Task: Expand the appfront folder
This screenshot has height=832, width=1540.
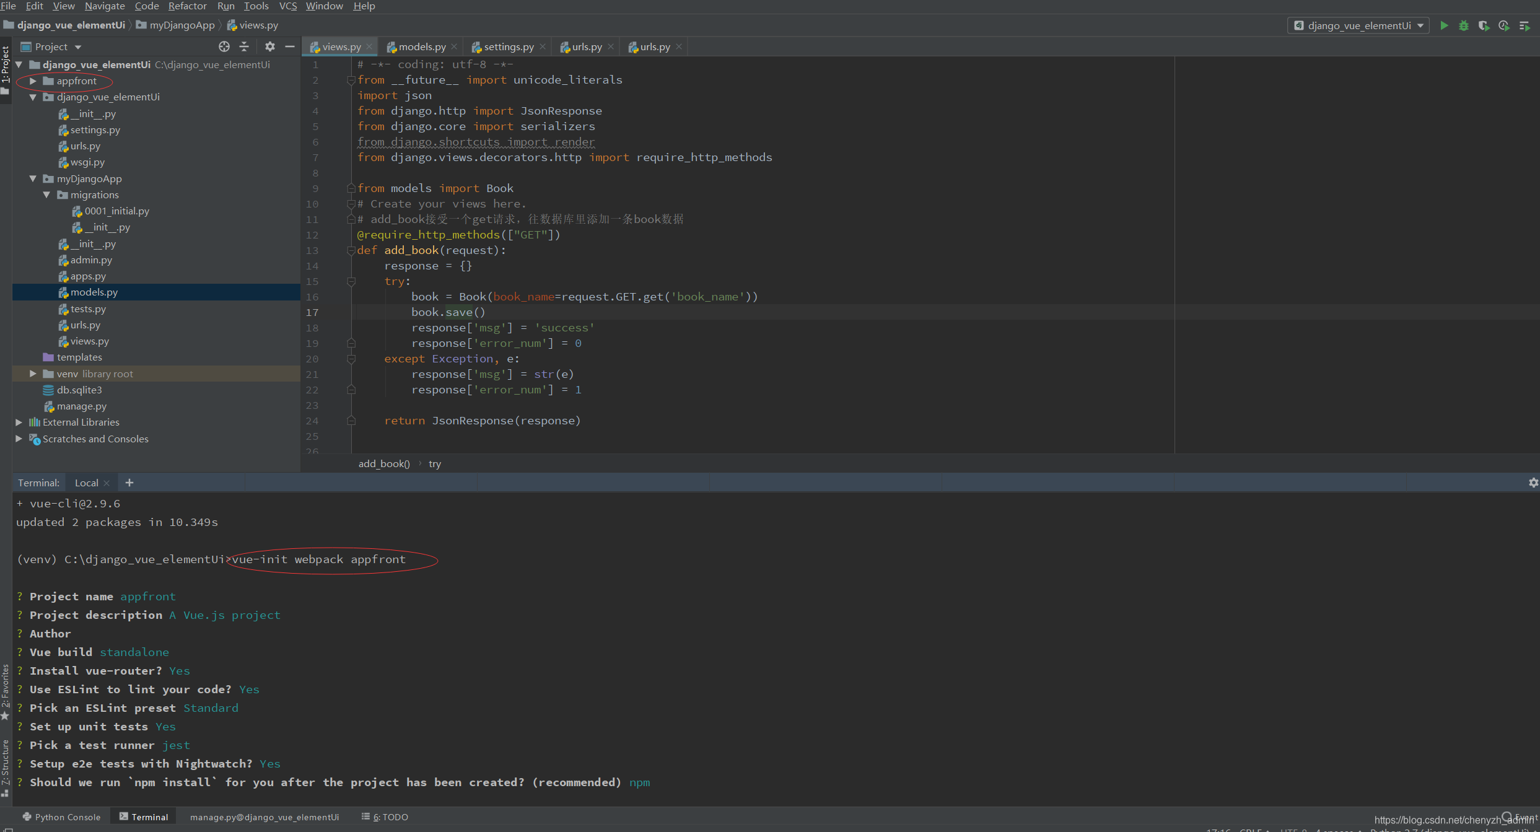Action: coord(33,81)
